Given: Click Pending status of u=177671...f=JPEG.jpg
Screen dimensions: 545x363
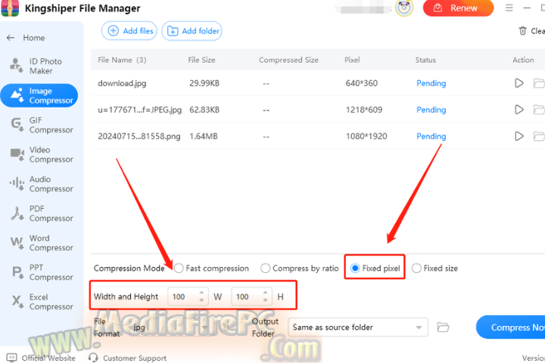Looking at the screenshot, I should 431,110.
